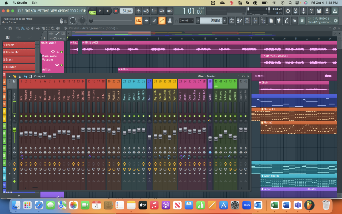
Task: Click the question mark help button
Action: click(x=311, y=11)
